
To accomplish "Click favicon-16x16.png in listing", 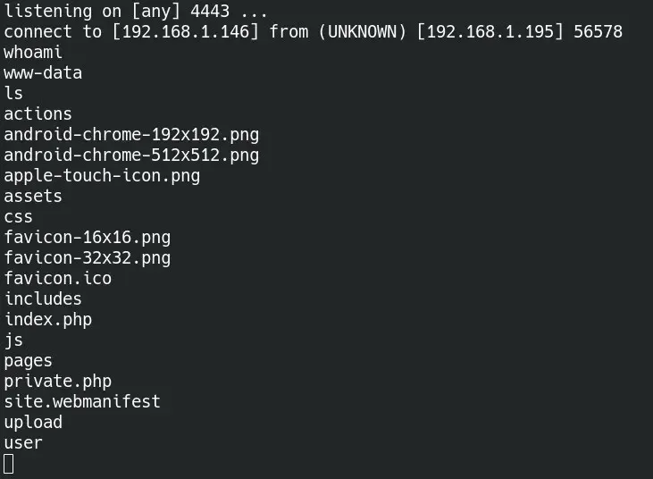I will (88, 238).
